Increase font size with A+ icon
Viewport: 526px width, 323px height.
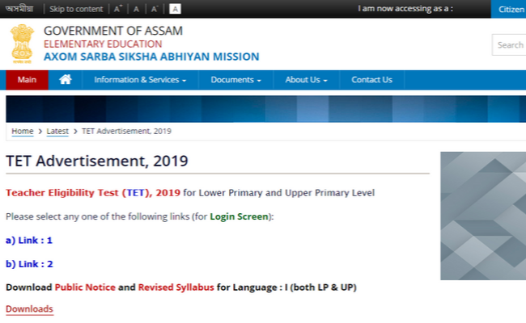pos(118,9)
